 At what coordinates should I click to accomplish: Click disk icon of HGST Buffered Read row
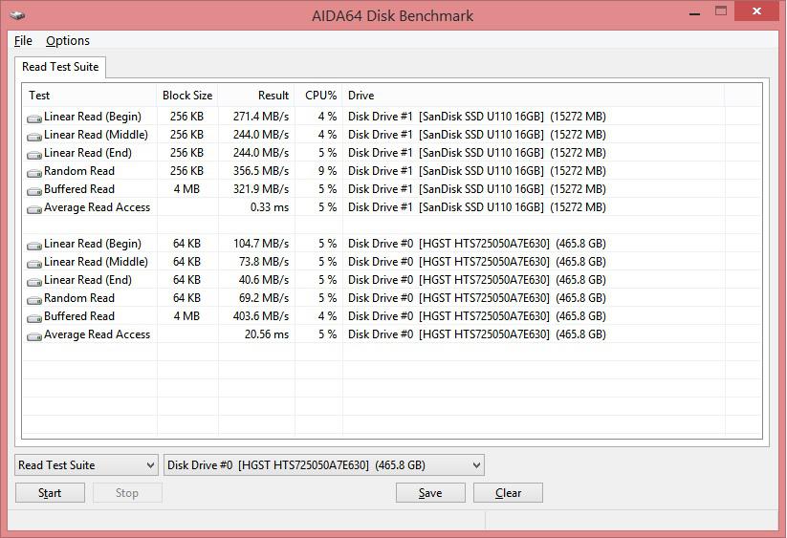34,318
